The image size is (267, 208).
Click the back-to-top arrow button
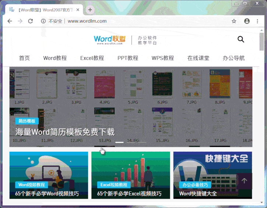pyautogui.click(x=244, y=181)
